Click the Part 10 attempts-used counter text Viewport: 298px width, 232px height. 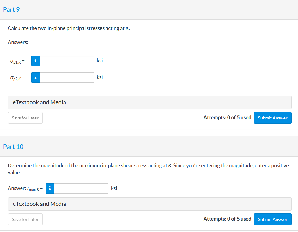[x=227, y=219]
